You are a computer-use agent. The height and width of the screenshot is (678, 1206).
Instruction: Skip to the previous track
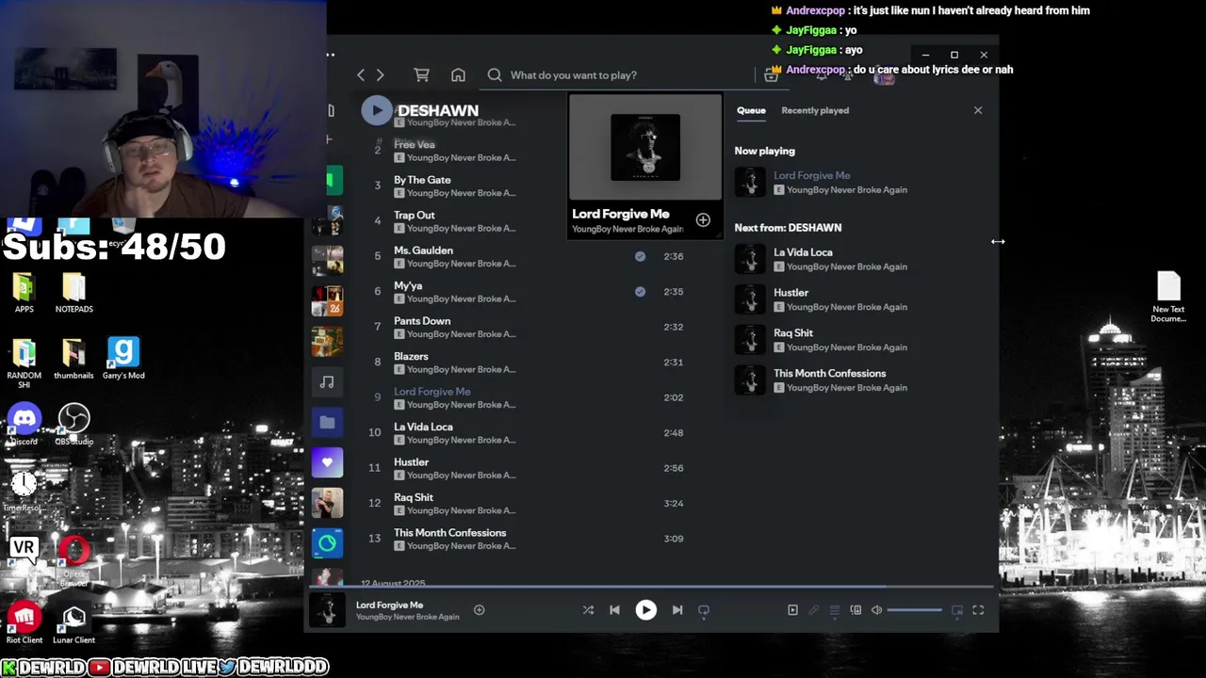[x=614, y=610]
